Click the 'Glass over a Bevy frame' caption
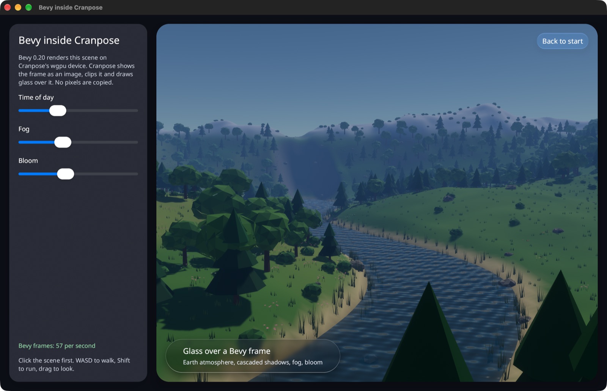 pos(226,351)
